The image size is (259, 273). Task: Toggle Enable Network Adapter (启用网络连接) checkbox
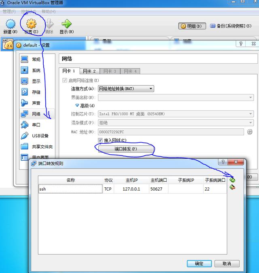pos(65,80)
